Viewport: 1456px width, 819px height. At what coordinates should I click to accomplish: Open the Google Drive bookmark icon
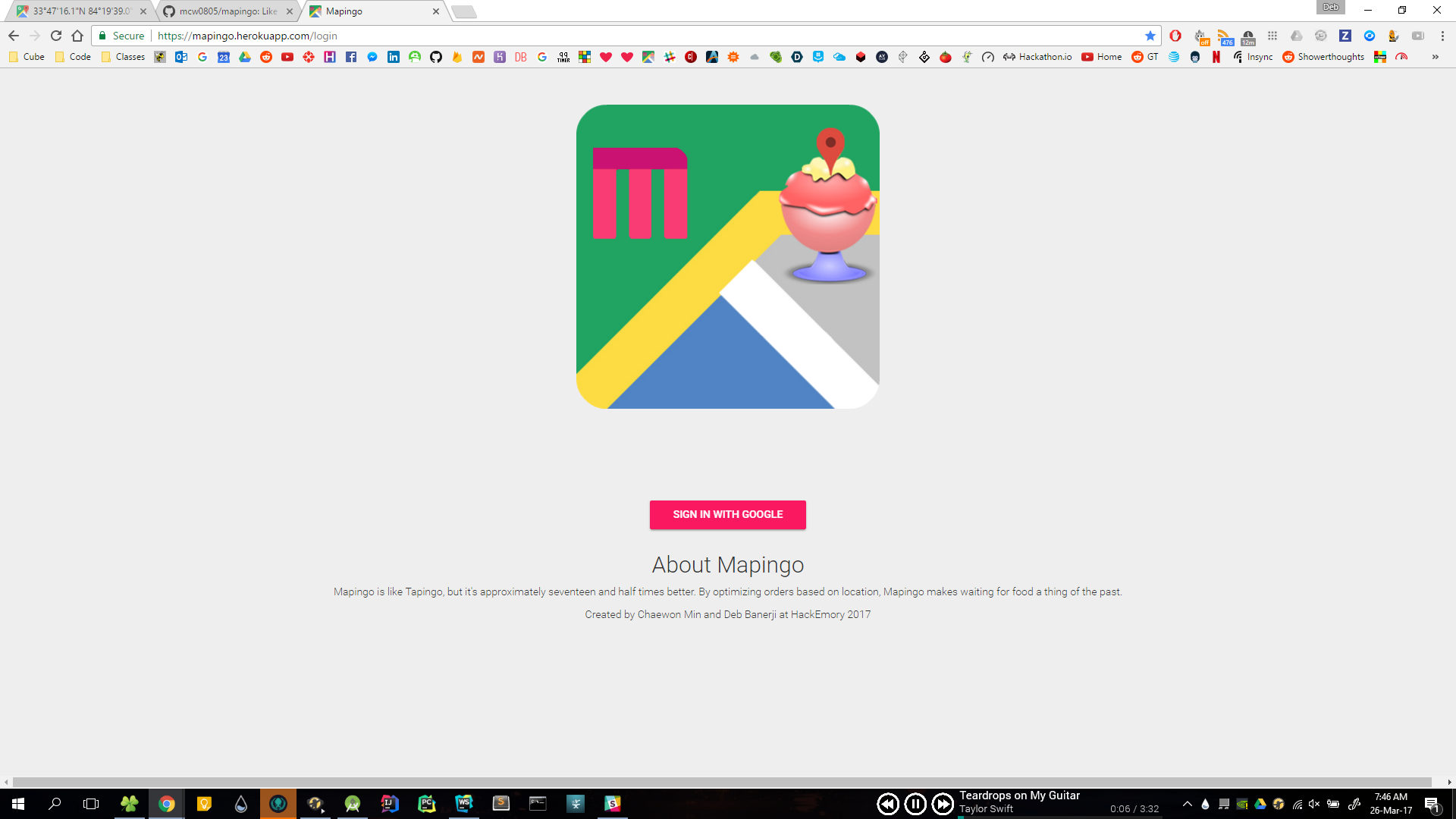pyautogui.click(x=245, y=57)
